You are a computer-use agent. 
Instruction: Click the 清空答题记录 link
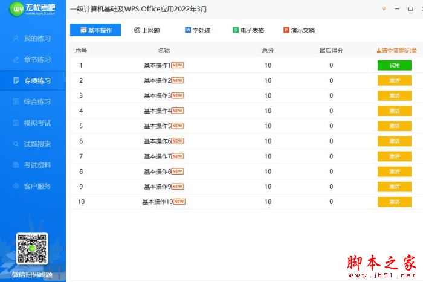point(397,50)
